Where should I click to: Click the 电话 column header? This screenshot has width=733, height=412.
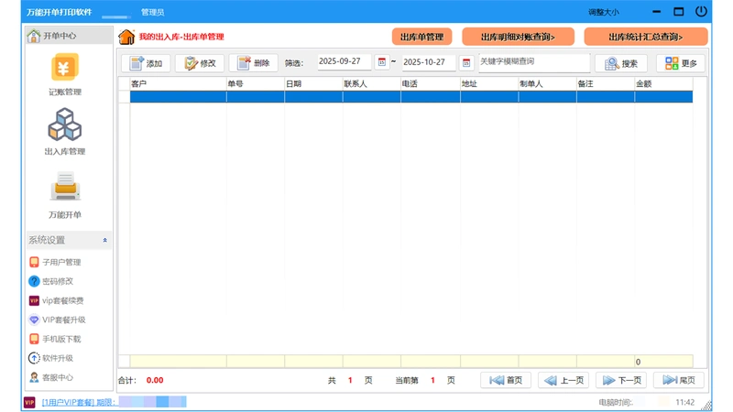click(x=430, y=84)
